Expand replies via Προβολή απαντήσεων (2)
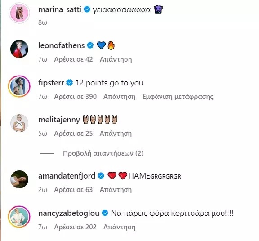The height and width of the screenshot is (241, 259). [103, 153]
